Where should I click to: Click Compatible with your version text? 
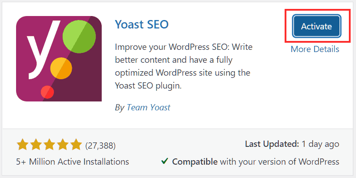(256, 162)
